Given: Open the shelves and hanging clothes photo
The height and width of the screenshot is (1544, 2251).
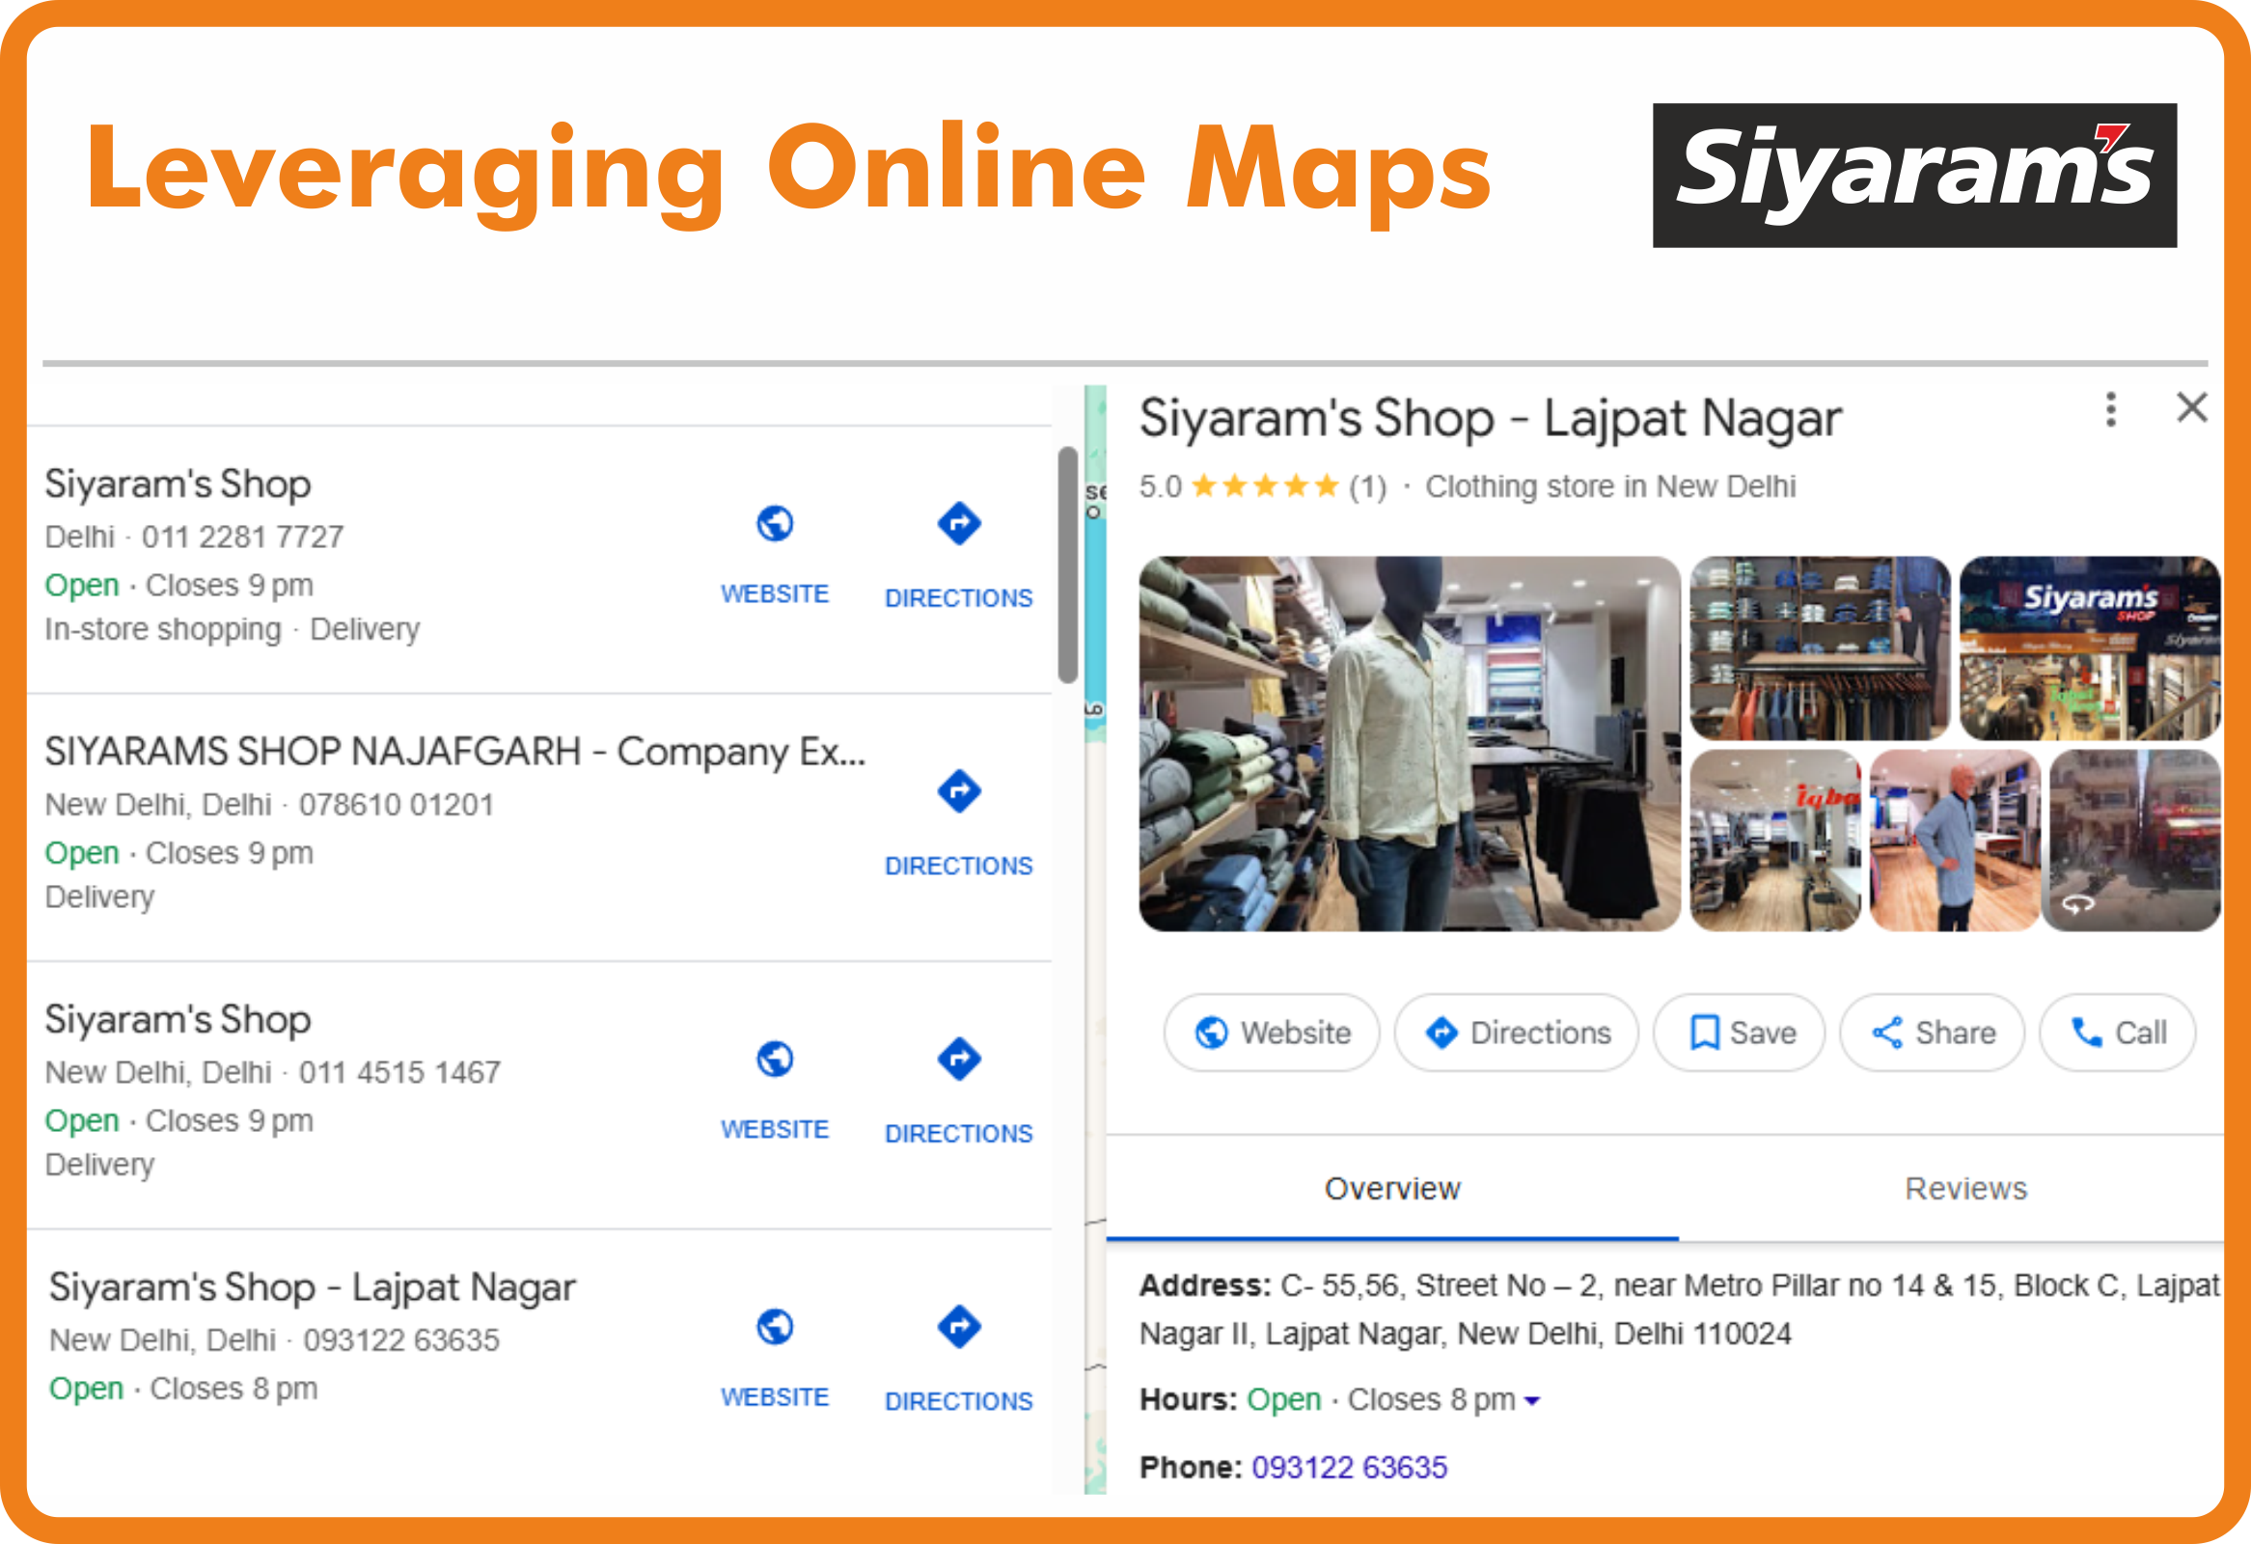Looking at the screenshot, I should coord(1820,648).
